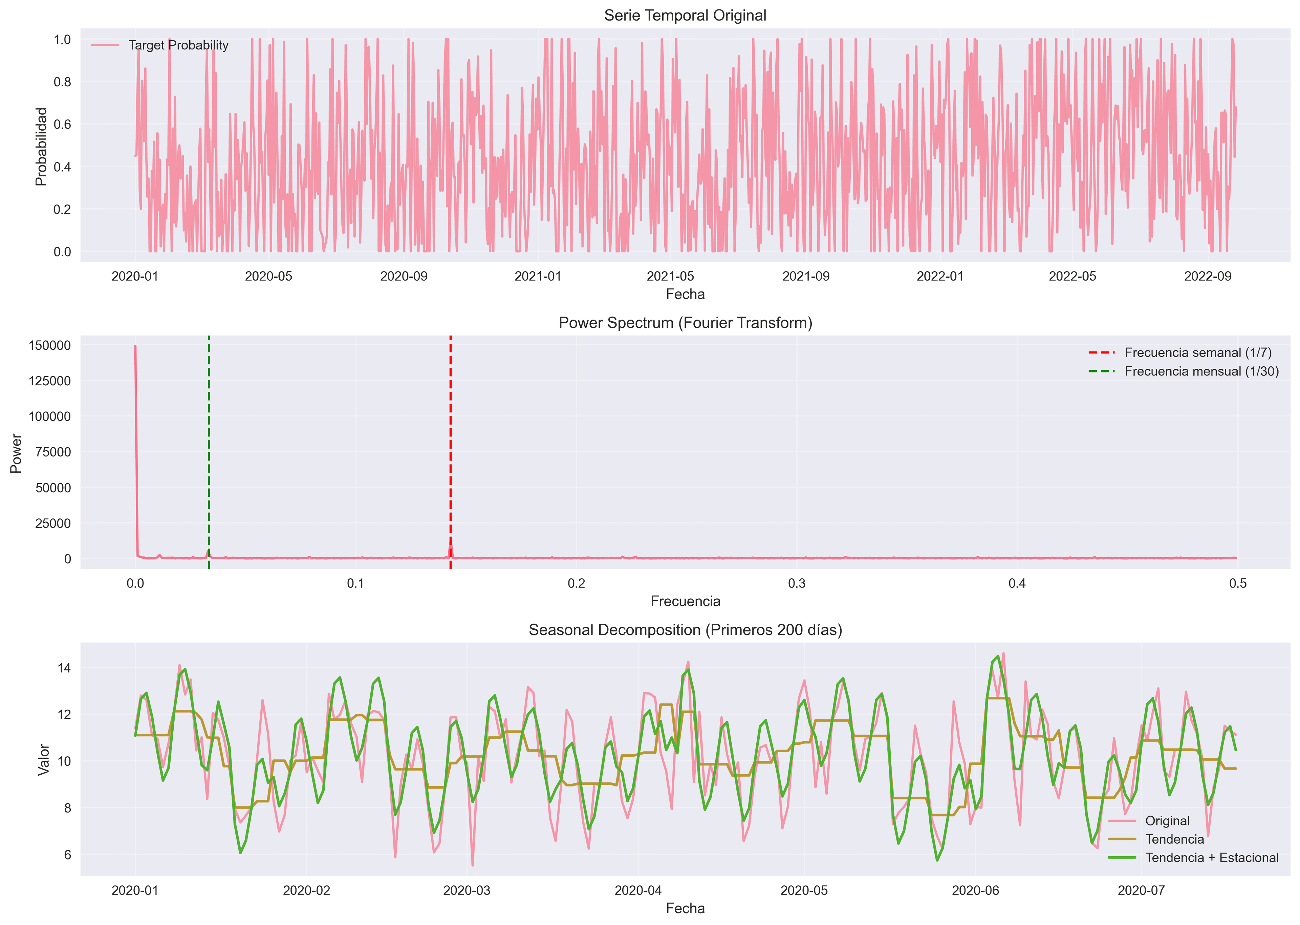Click the '150000' power axis tick label
1300x925 pixels.
tap(49, 346)
